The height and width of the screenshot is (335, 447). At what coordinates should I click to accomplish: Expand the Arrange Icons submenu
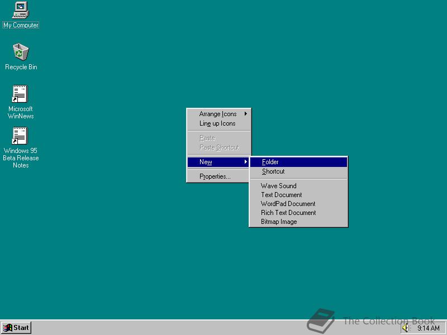(219, 114)
